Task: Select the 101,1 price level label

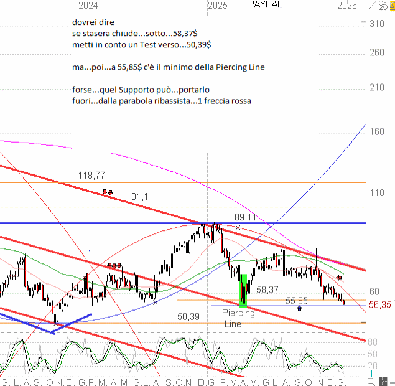Action: coord(137,197)
